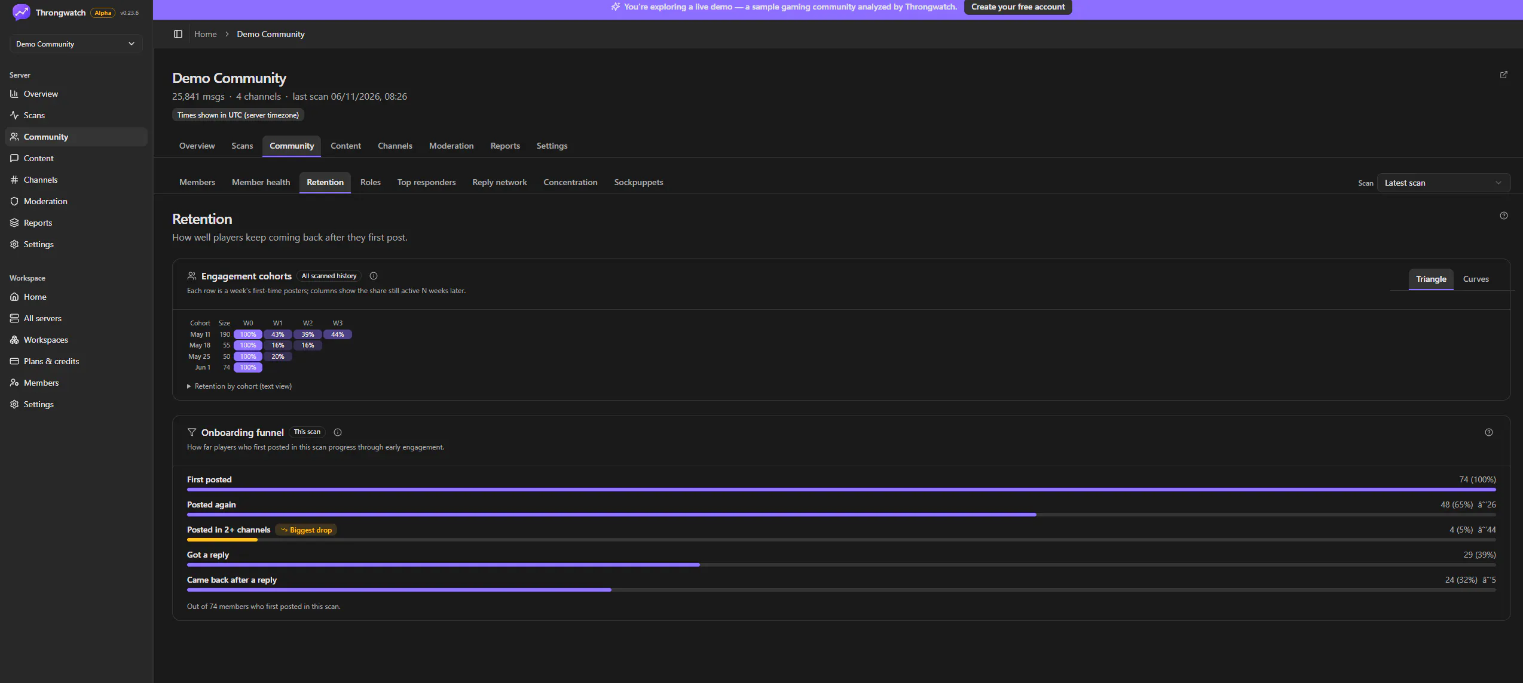Click the Biggest drop badge
The height and width of the screenshot is (683, 1523).
coord(306,530)
